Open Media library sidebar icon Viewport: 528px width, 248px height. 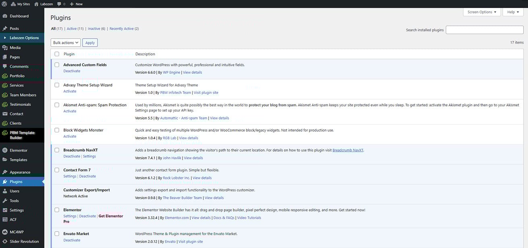pyautogui.click(x=5, y=48)
